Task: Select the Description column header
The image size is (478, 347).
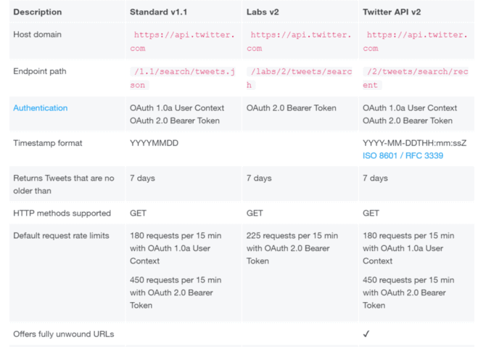Action: coord(38,12)
